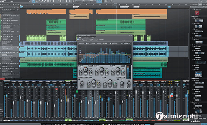This screenshot has height=125, width=207.
Task: Select the Eraser tool in the toolbar
Action: click(42, 1)
